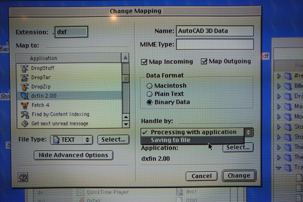Toggle the Map Outgoing checkbox
The height and width of the screenshot is (202, 303).
click(x=204, y=61)
